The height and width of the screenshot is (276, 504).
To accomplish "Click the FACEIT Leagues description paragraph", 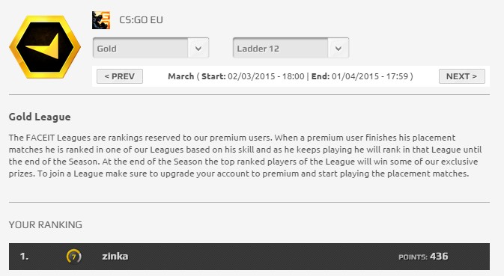I will (x=245, y=156).
